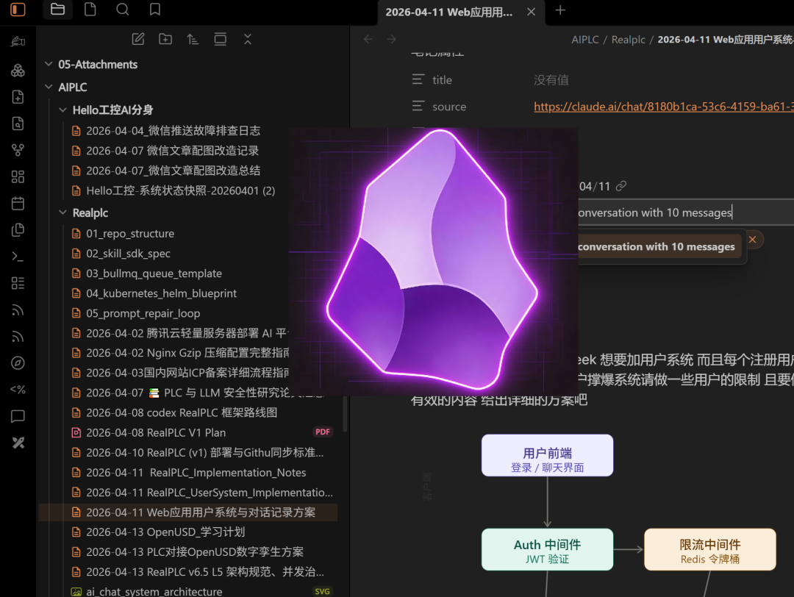This screenshot has width=794, height=597.
Task: Open 05_prompt_repair_loop note
Action: [143, 313]
